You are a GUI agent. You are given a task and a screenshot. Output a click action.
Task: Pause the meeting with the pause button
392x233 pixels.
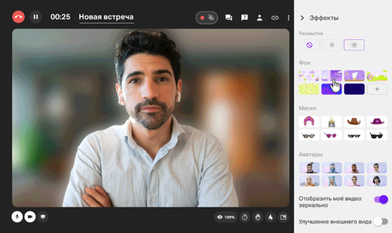pos(36,17)
